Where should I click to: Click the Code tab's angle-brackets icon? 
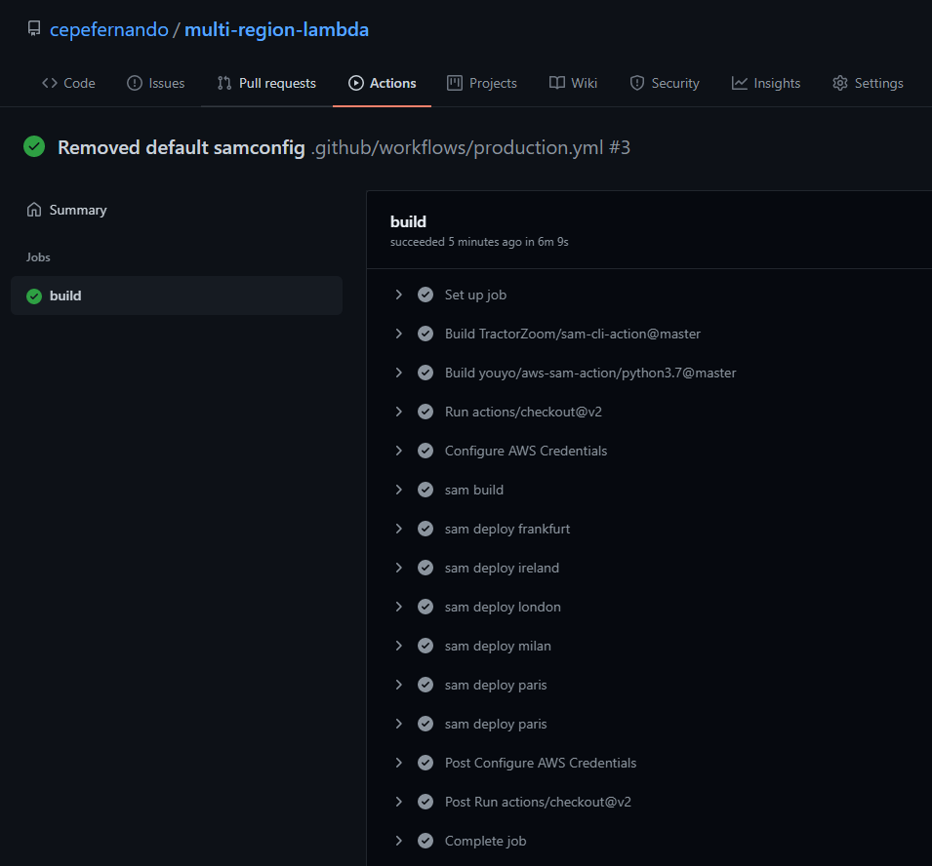(x=50, y=83)
